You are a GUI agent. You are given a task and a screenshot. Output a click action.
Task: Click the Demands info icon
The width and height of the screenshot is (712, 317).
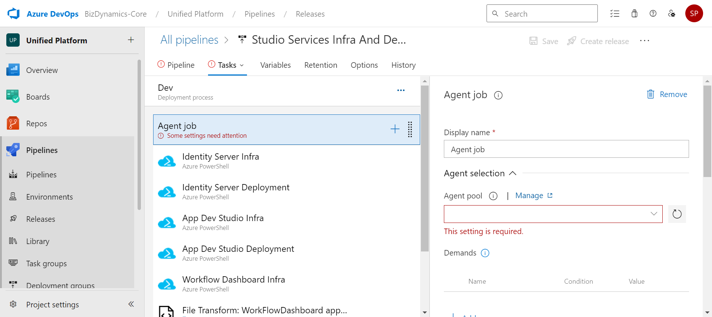pyautogui.click(x=485, y=253)
